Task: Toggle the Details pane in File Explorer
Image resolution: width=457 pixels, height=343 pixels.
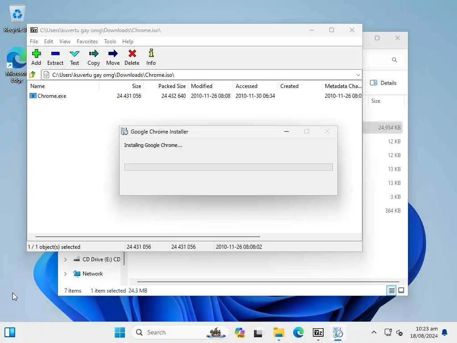Action: (383, 83)
